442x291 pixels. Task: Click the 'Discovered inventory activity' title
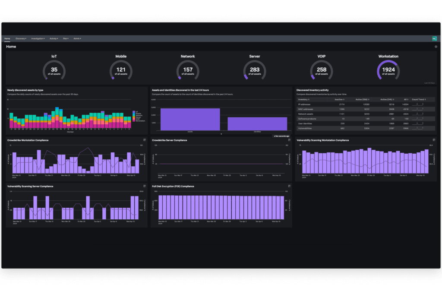313,90
